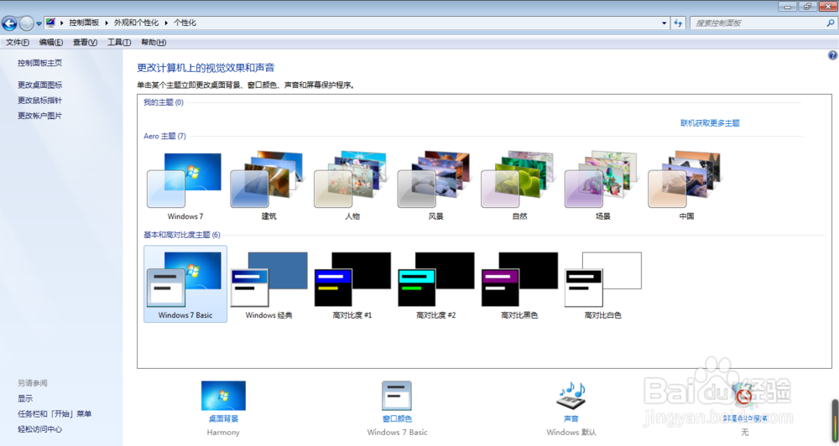839x446 pixels.
Task: Select the 高对比度 #2 theme
Action: [435, 284]
